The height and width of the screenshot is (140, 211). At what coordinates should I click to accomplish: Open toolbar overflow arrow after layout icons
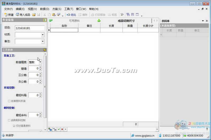tap(142, 16)
